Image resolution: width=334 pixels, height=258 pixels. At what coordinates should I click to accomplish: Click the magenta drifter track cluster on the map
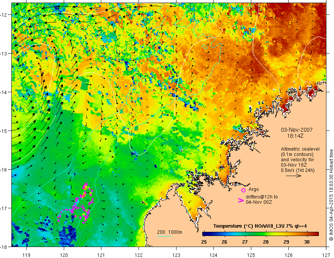76,203
